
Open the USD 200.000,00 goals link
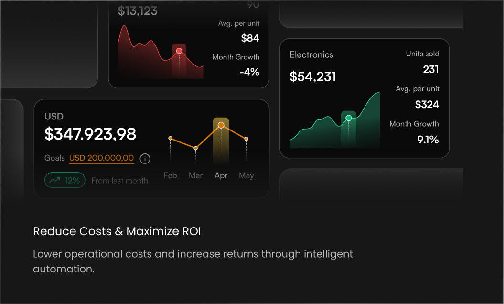102,158
